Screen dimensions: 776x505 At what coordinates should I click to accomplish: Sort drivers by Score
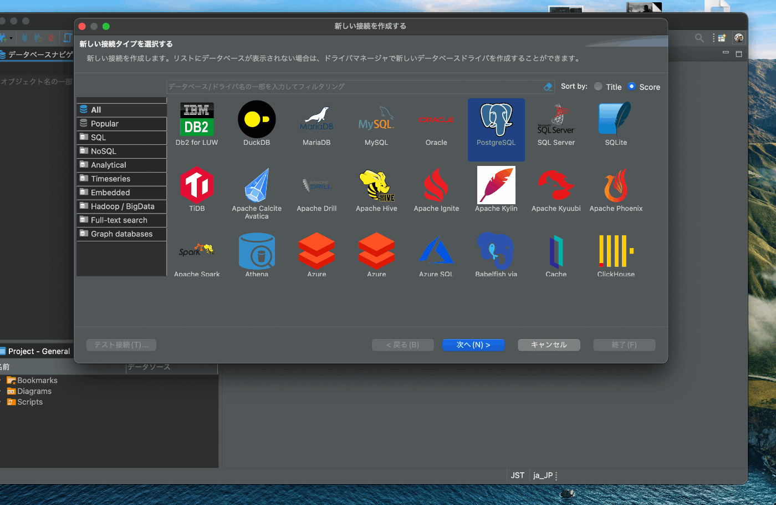[x=644, y=87]
